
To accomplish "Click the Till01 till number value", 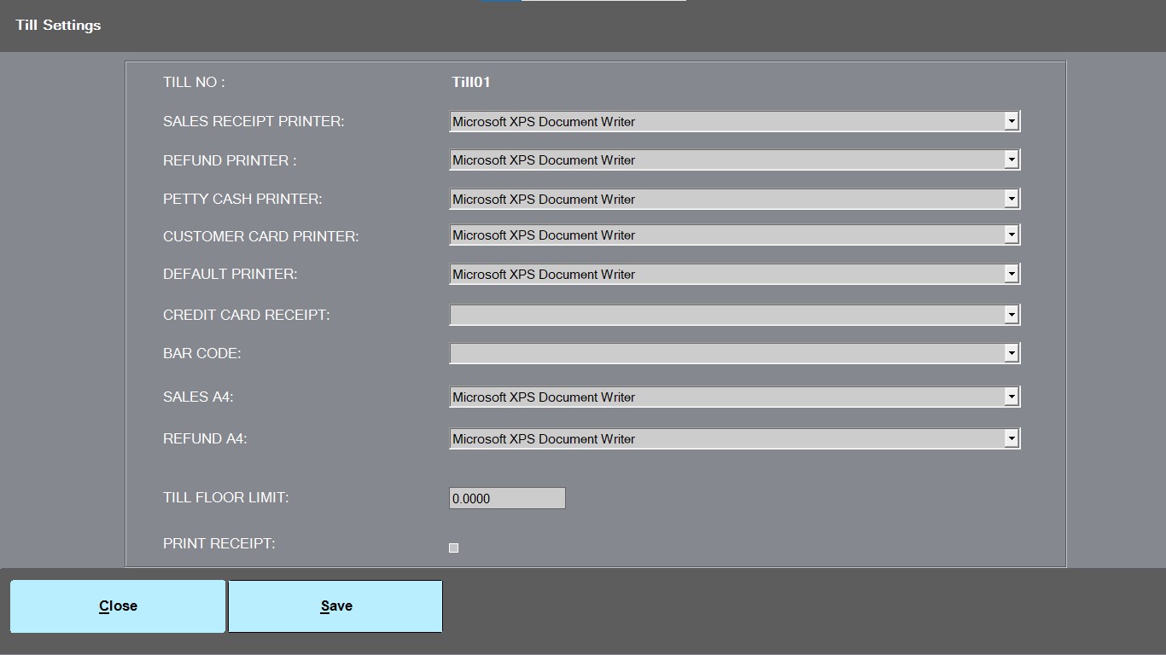I will [471, 82].
